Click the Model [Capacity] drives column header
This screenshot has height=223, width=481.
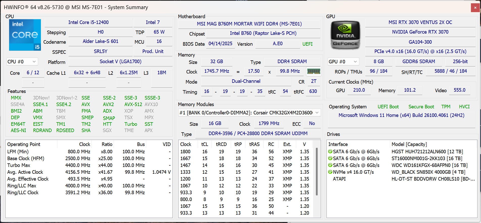(433, 144)
